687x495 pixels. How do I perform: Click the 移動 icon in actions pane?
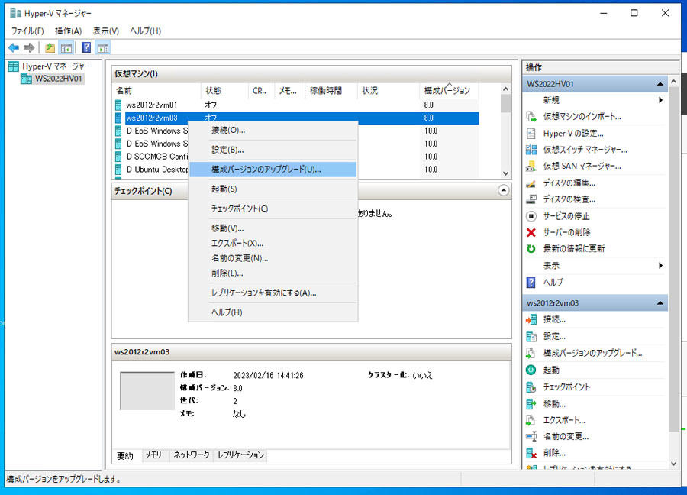531,403
